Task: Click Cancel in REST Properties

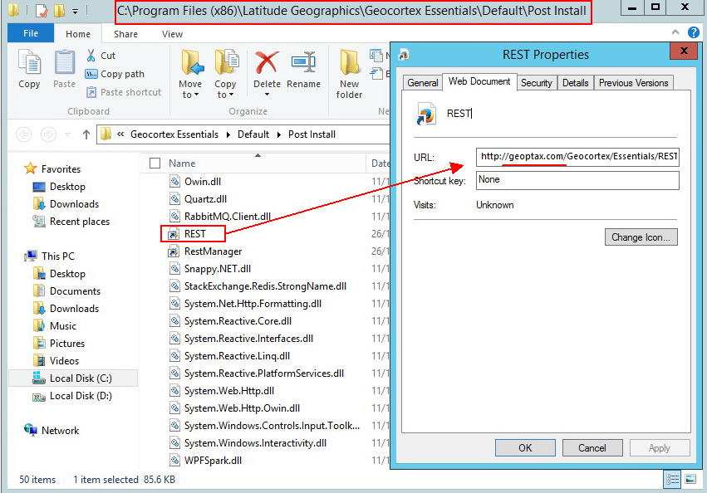Action: 592,448
